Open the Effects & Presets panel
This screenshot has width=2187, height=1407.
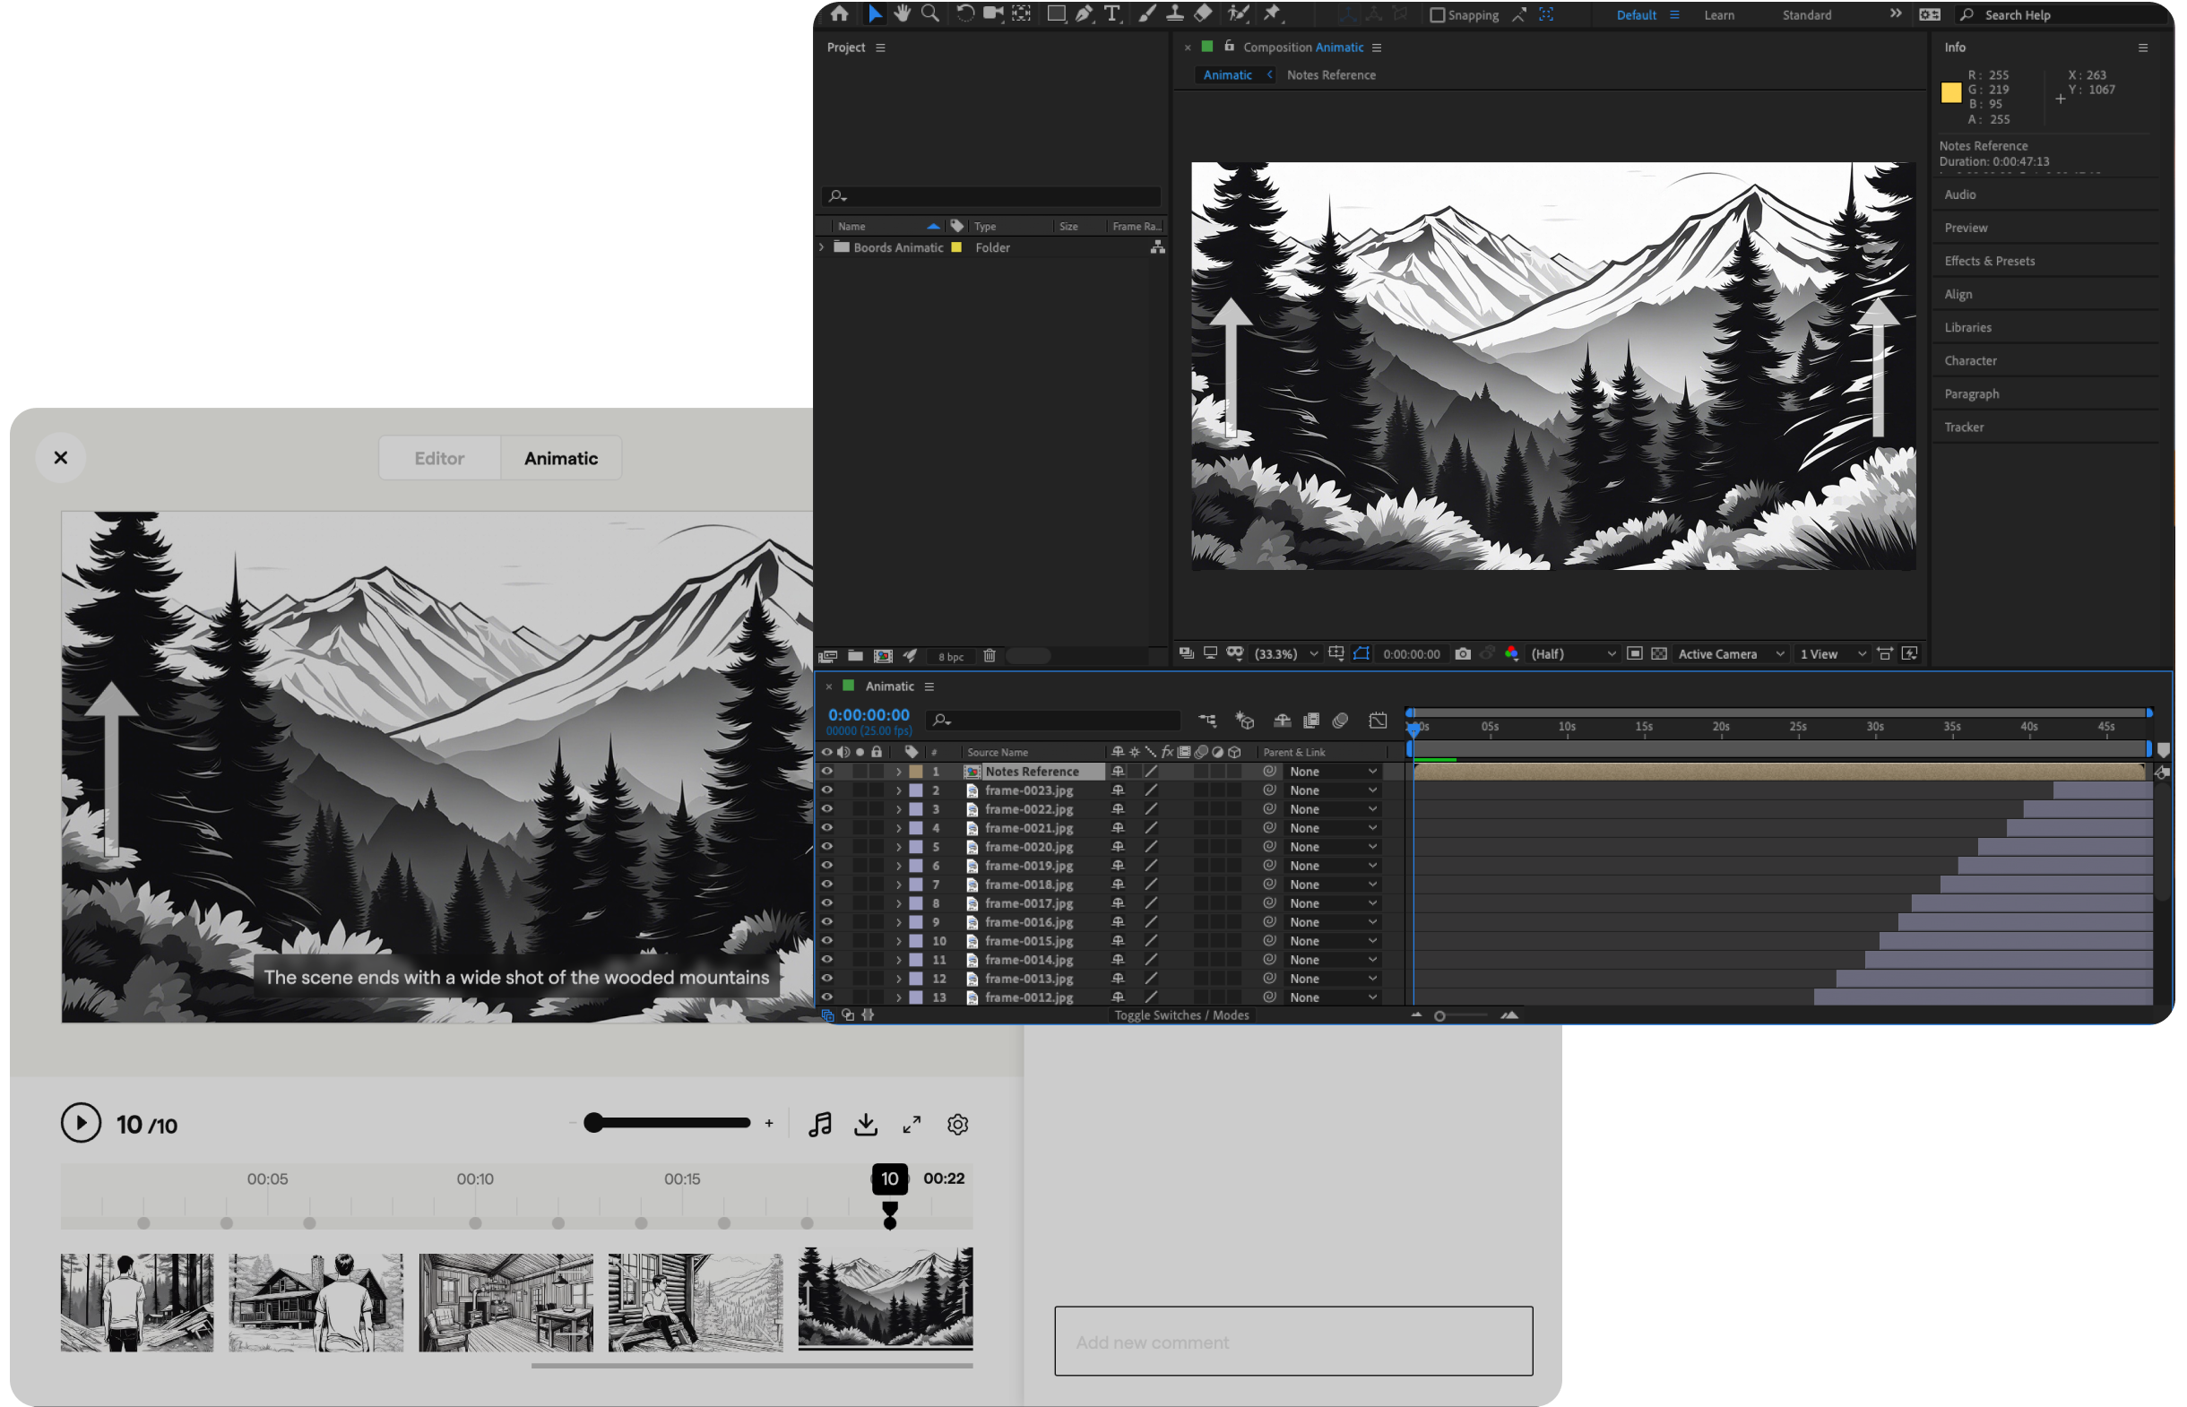[1990, 262]
